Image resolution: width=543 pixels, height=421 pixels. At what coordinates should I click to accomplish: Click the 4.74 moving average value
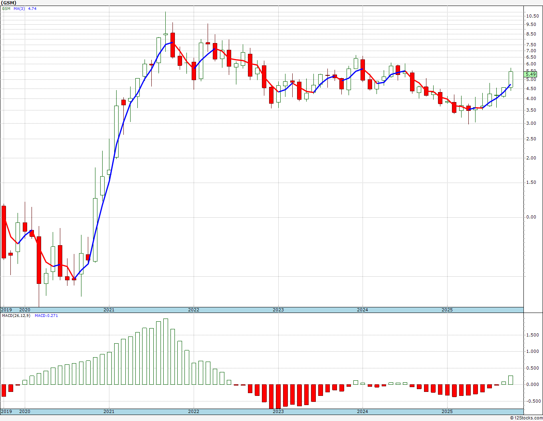[32, 8]
